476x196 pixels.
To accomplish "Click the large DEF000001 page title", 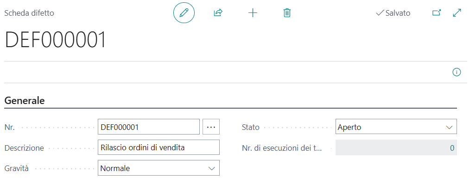I will click(56, 40).
